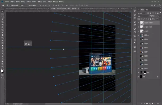Select the Horizontal Type tool
This screenshot has width=162, height=105.
pos(2,54)
